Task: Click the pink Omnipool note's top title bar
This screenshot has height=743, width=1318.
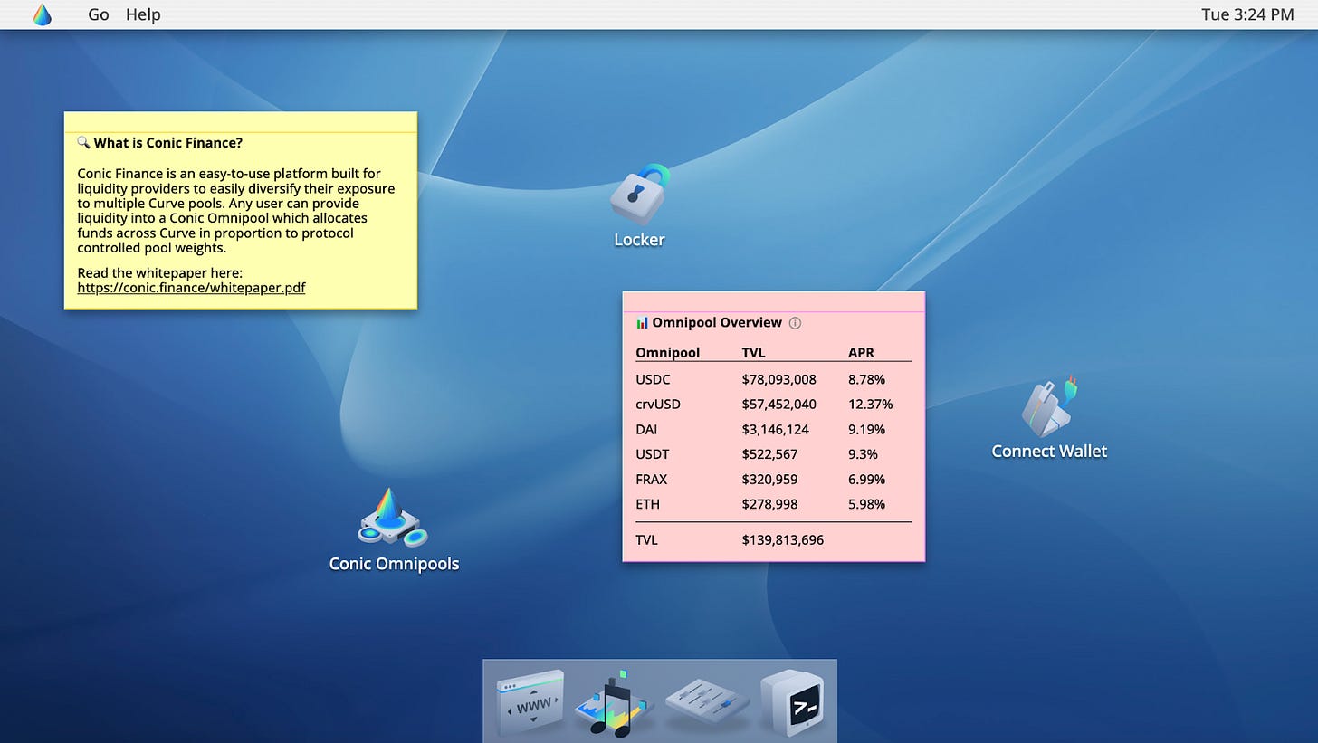Action: (774, 301)
